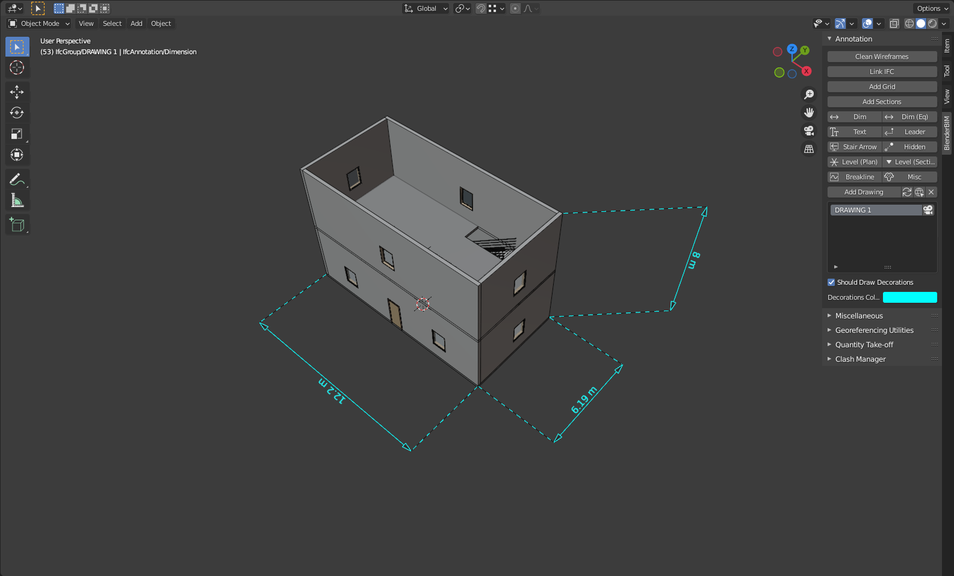Viewport: 954px width, 576px height.
Task: Toggle show gizmo button
Action: point(840,23)
